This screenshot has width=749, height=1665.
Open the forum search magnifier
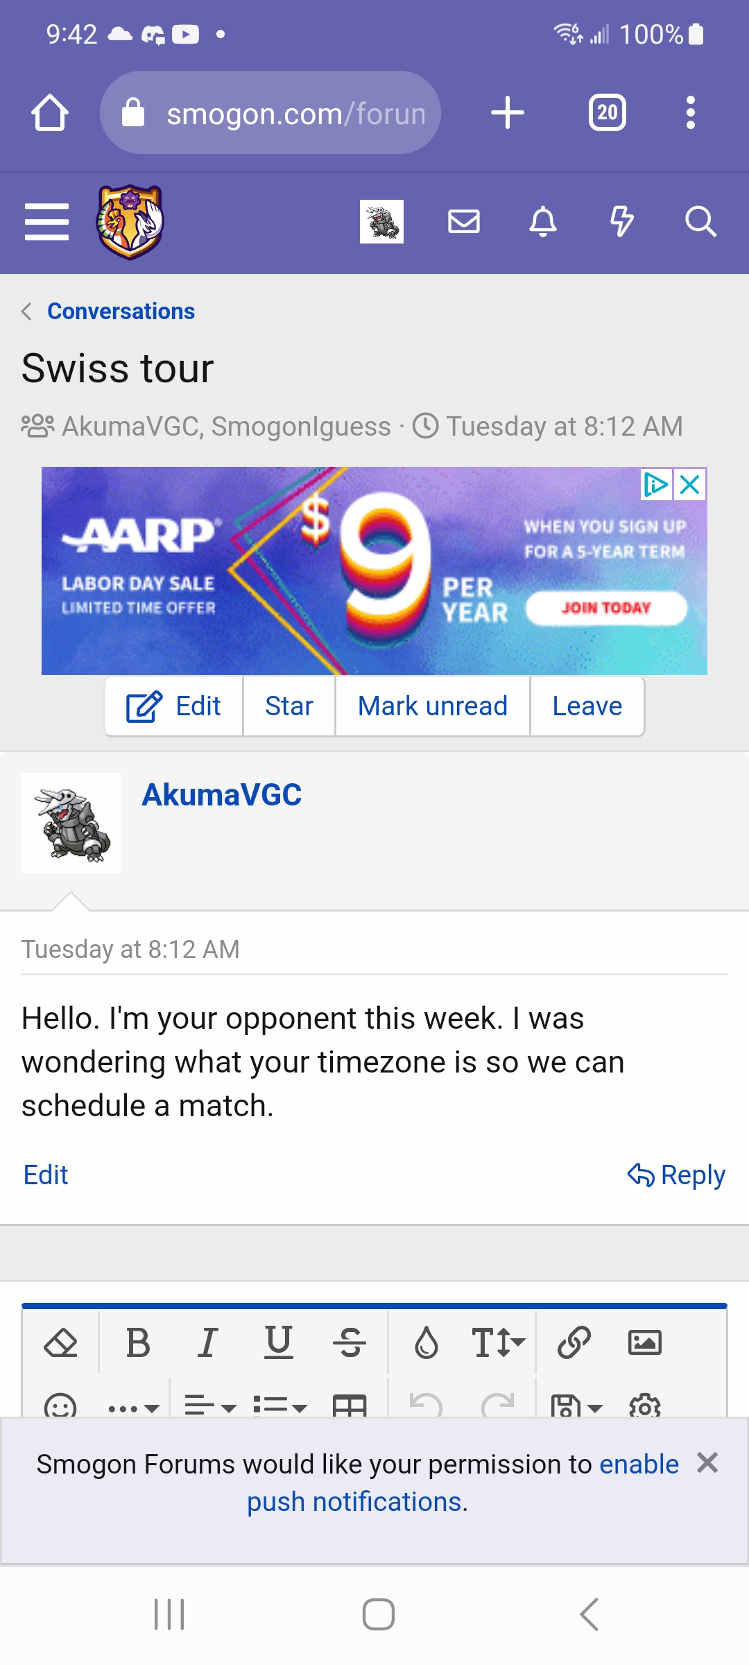click(x=700, y=222)
